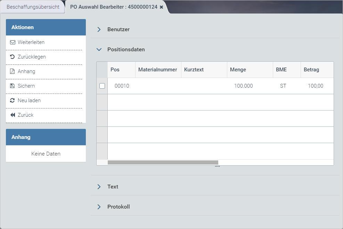Expand the Benutzer section
The width and height of the screenshot is (343, 229).
(99, 29)
